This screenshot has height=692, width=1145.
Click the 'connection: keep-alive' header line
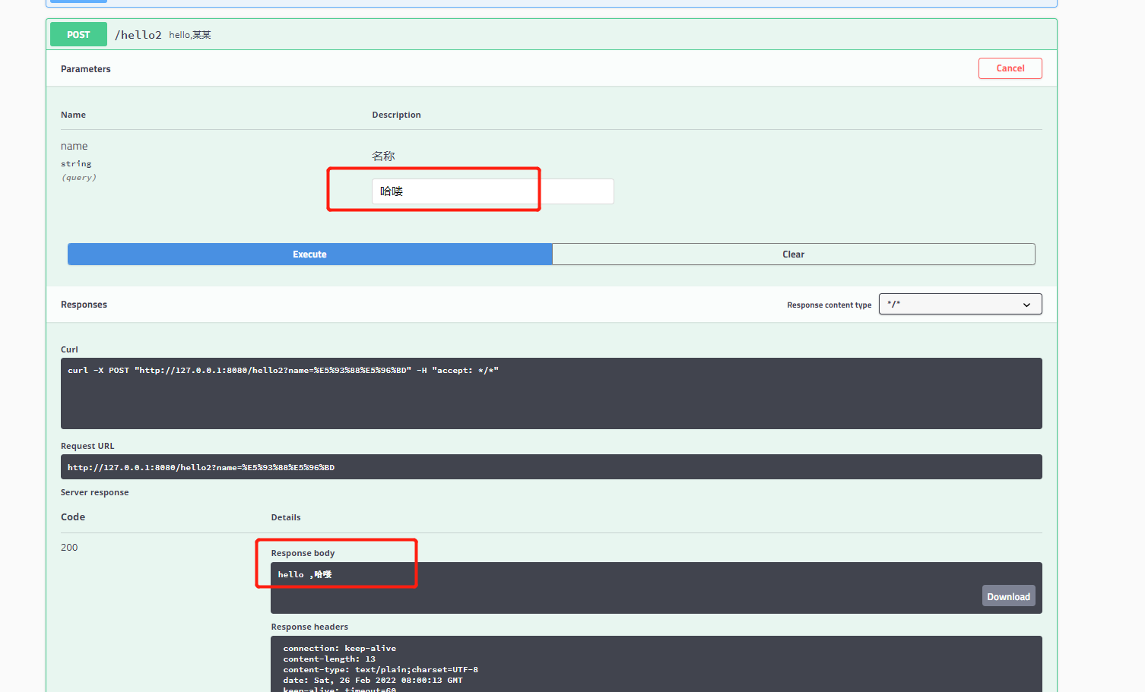(339, 648)
